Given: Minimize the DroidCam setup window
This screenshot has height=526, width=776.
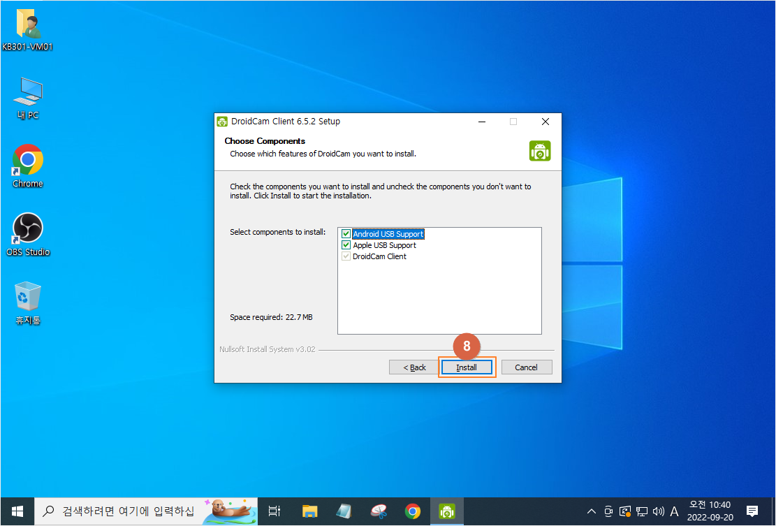Looking at the screenshot, I should pos(482,122).
